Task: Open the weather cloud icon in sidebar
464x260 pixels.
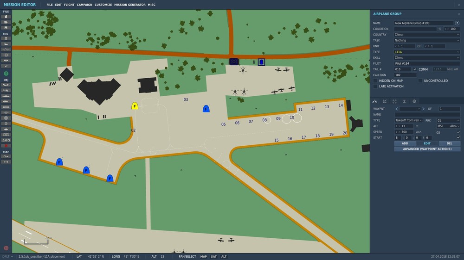Action: point(6,44)
